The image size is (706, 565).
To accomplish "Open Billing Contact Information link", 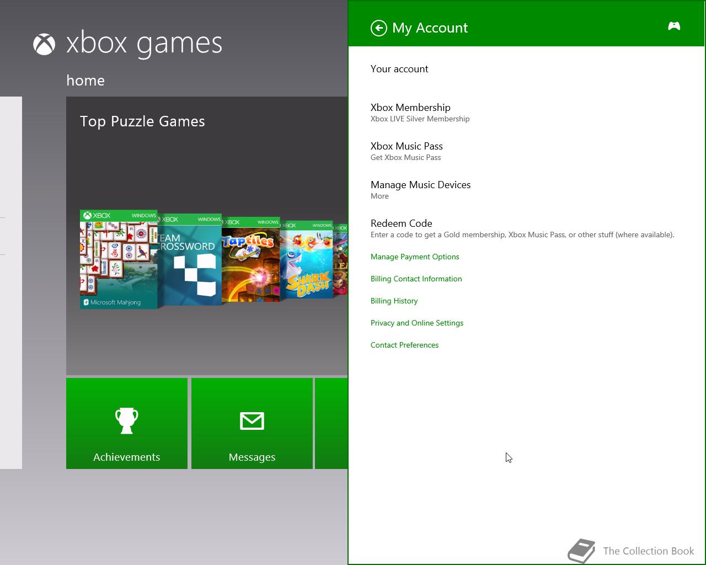I will [416, 279].
